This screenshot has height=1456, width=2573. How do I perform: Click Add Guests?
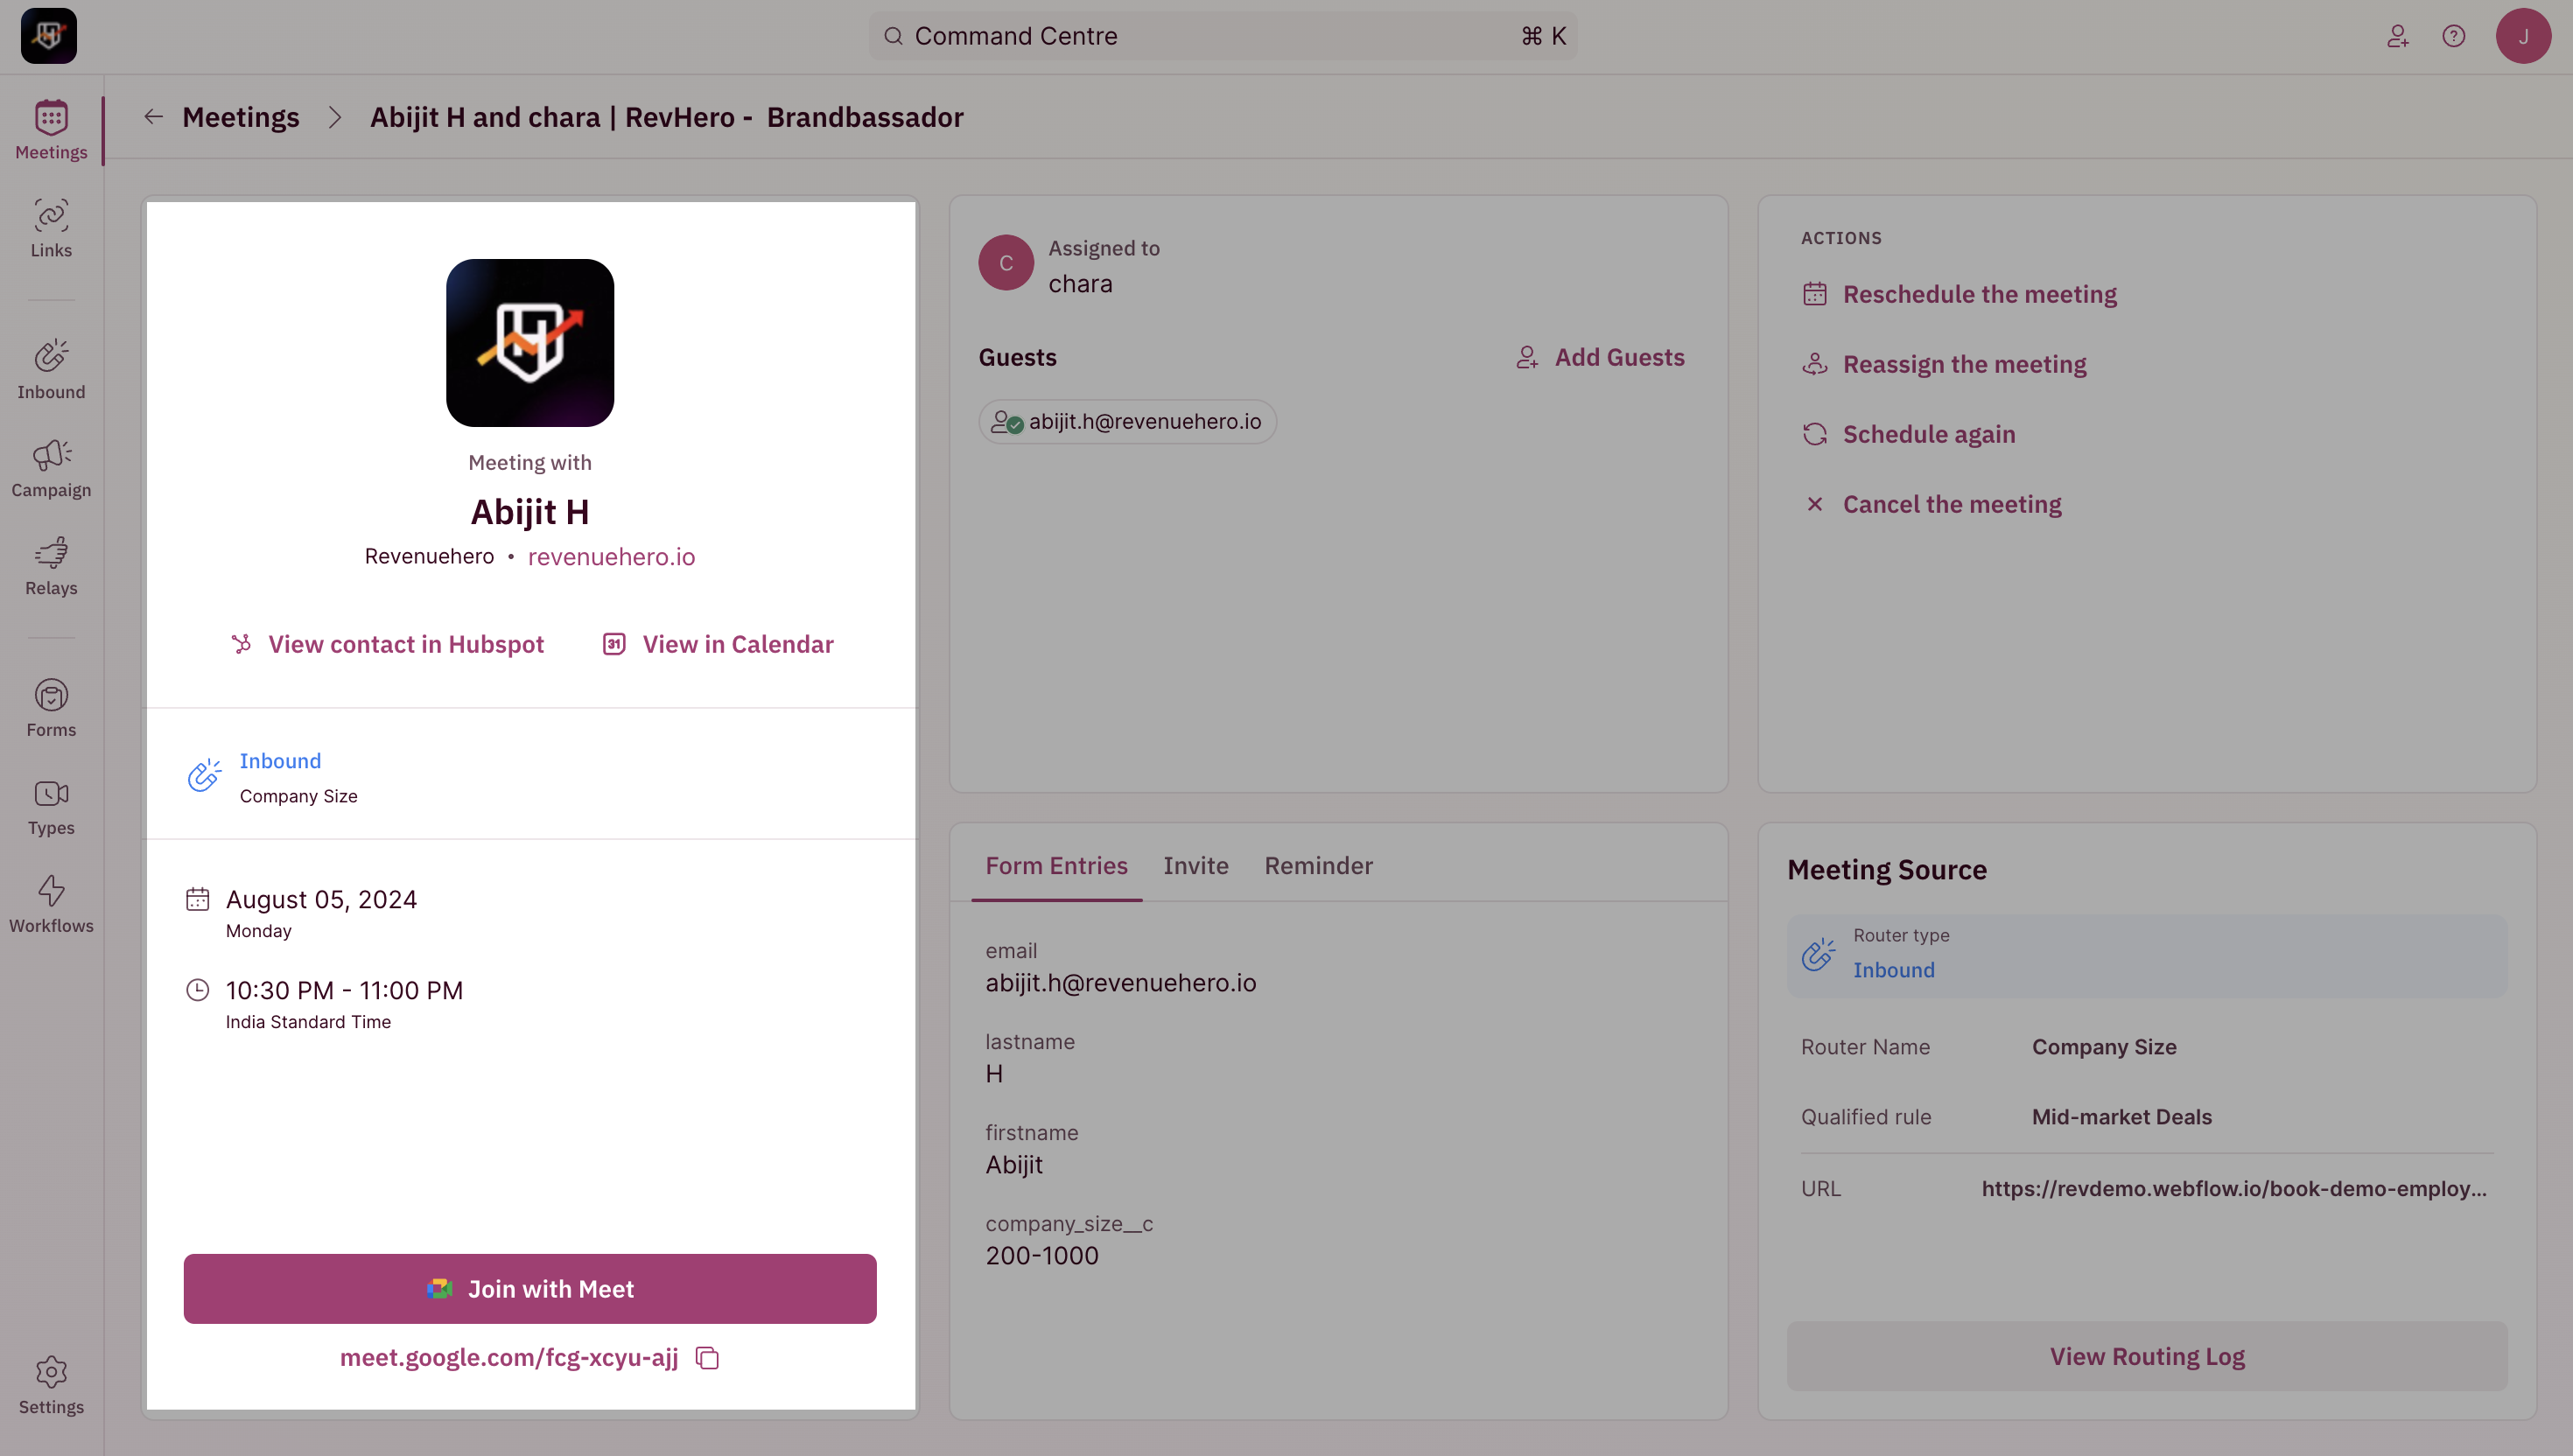click(x=1600, y=357)
